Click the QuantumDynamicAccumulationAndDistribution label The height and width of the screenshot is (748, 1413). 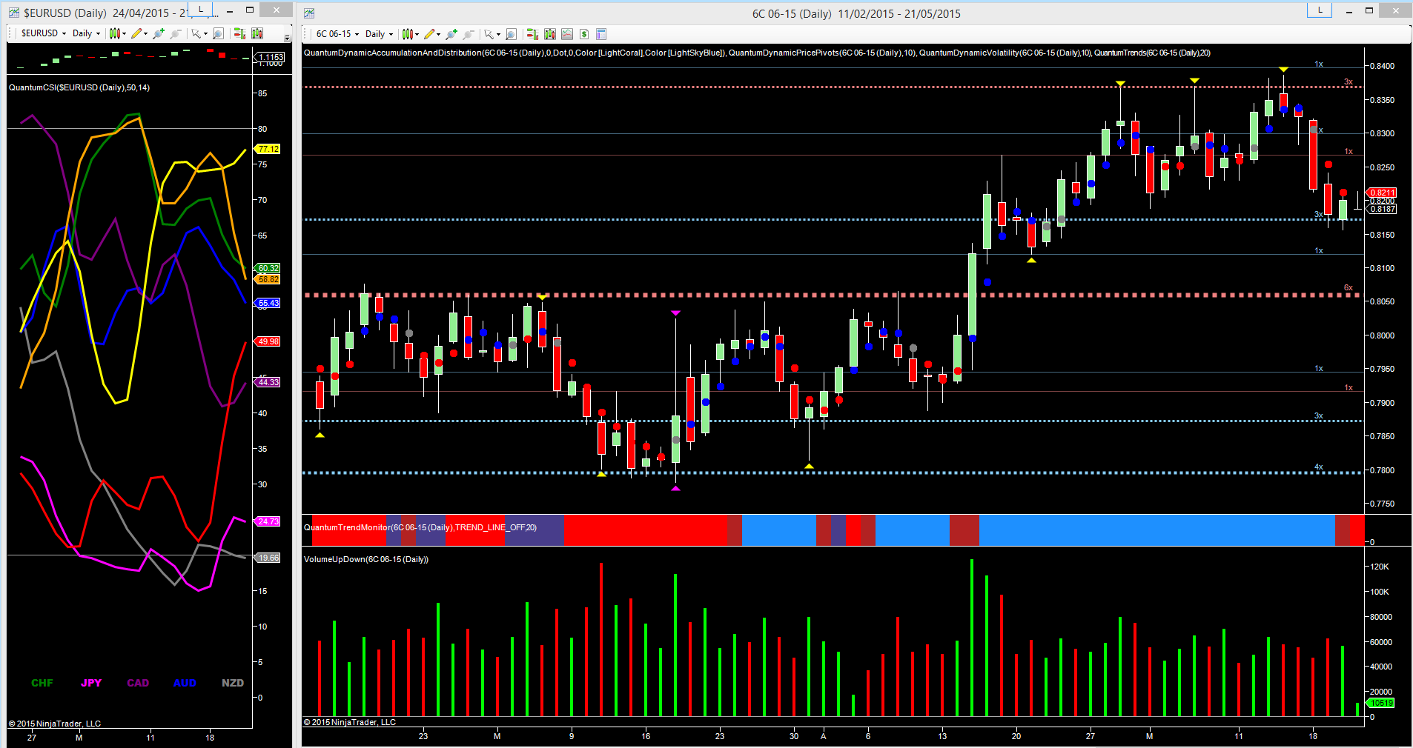[x=514, y=53]
